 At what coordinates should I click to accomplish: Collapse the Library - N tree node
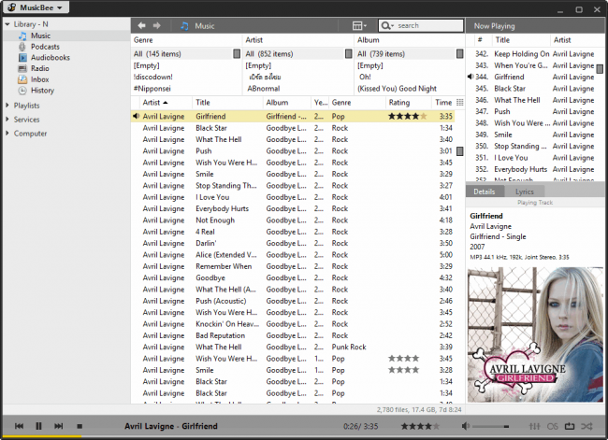[7, 24]
